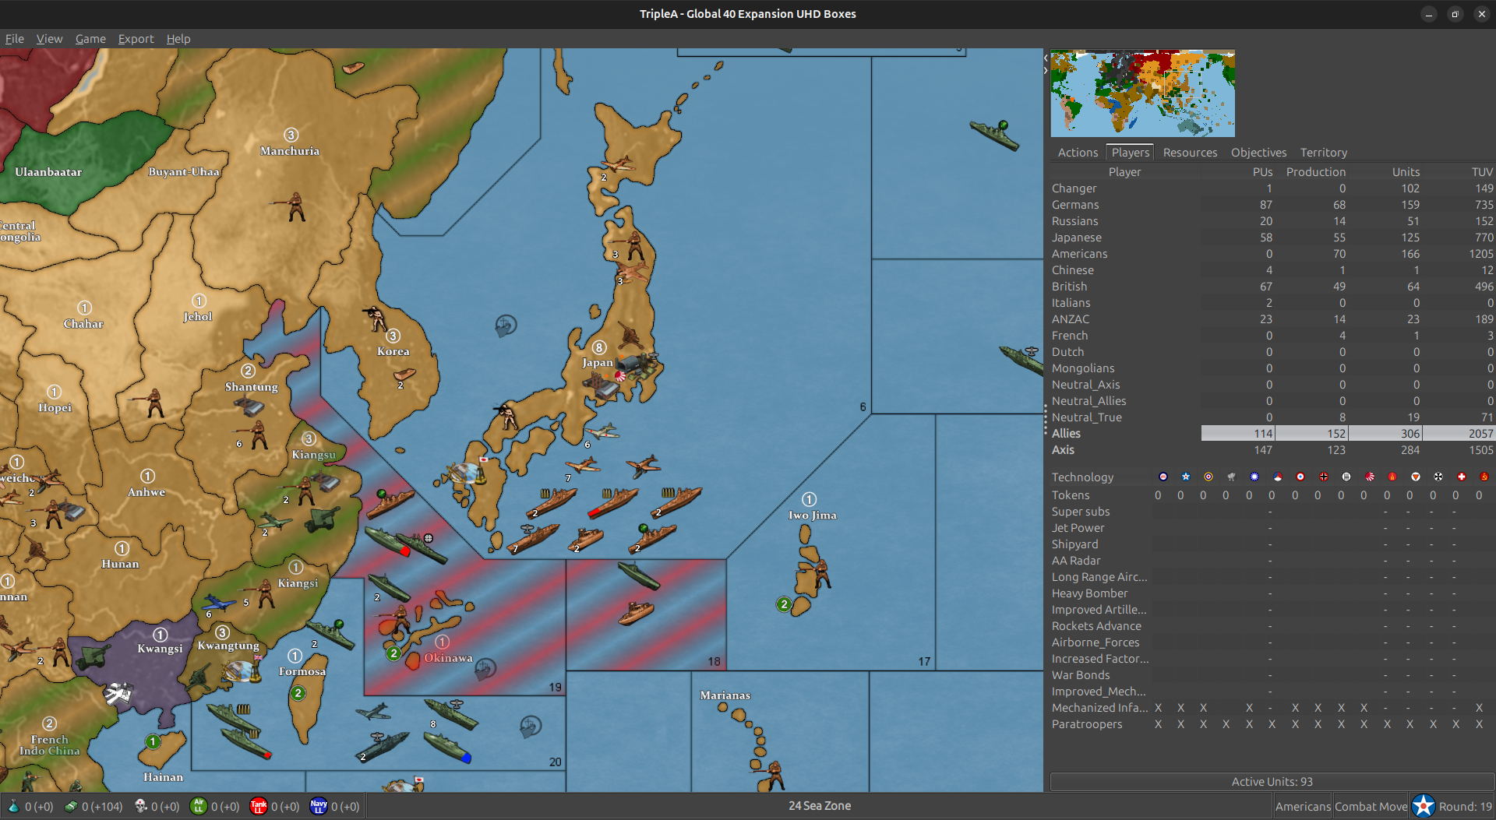Viewport: 1496px width, 820px height.
Task: Click the Americans label in status bar
Action: [x=1303, y=807]
